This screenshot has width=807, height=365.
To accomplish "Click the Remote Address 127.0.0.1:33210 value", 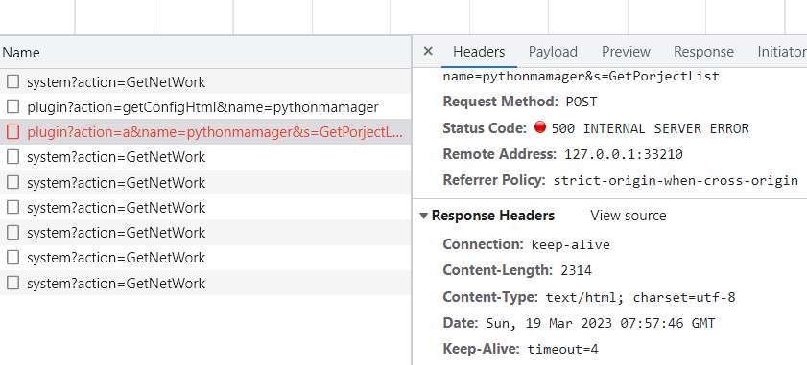I will point(624,154).
